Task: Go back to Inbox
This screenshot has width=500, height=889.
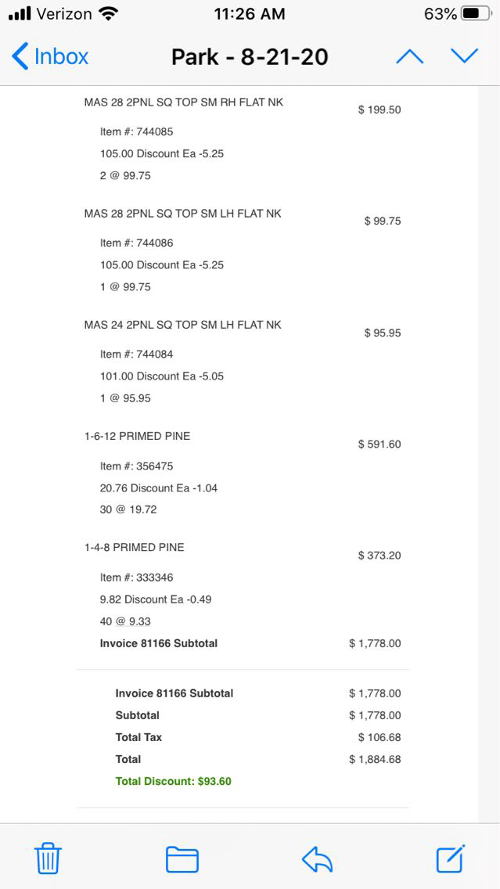Action: (50, 56)
